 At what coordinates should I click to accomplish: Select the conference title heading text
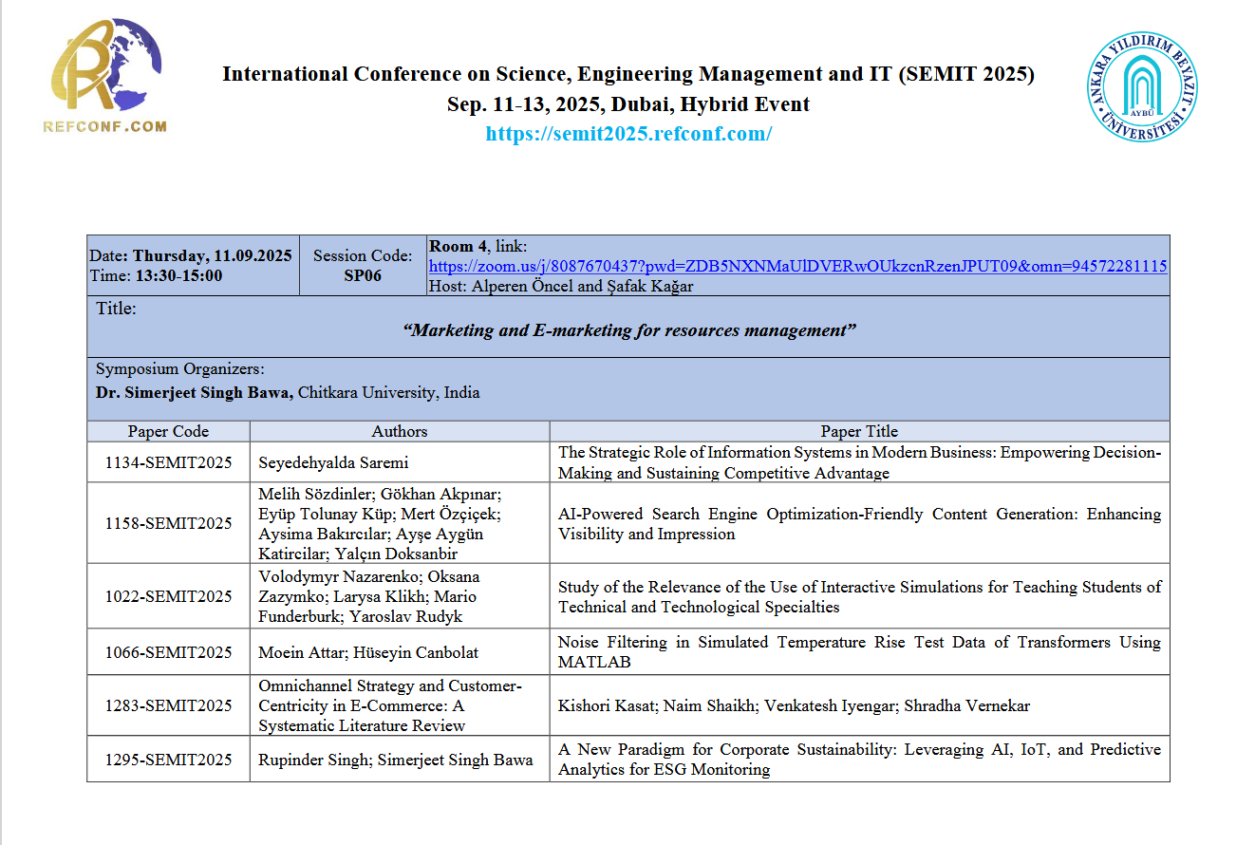(628, 74)
